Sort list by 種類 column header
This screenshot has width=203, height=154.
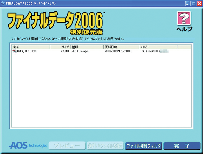87,47
